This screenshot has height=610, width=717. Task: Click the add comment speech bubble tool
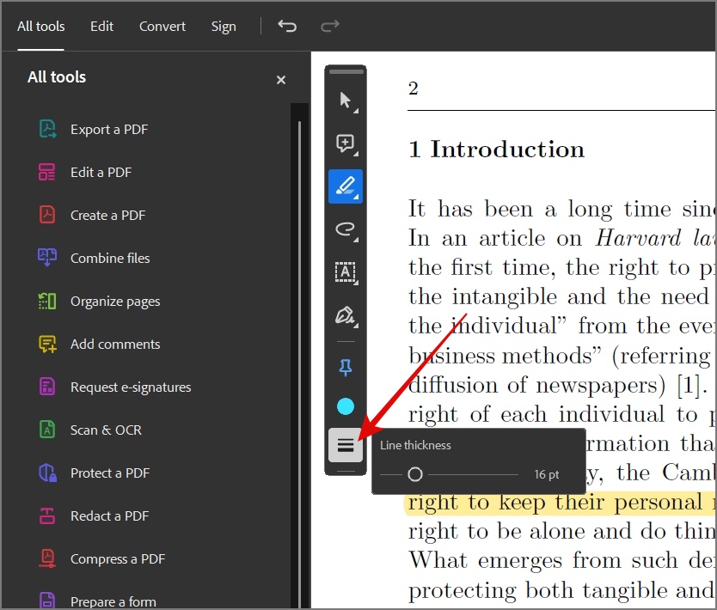(x=346, y=143)
